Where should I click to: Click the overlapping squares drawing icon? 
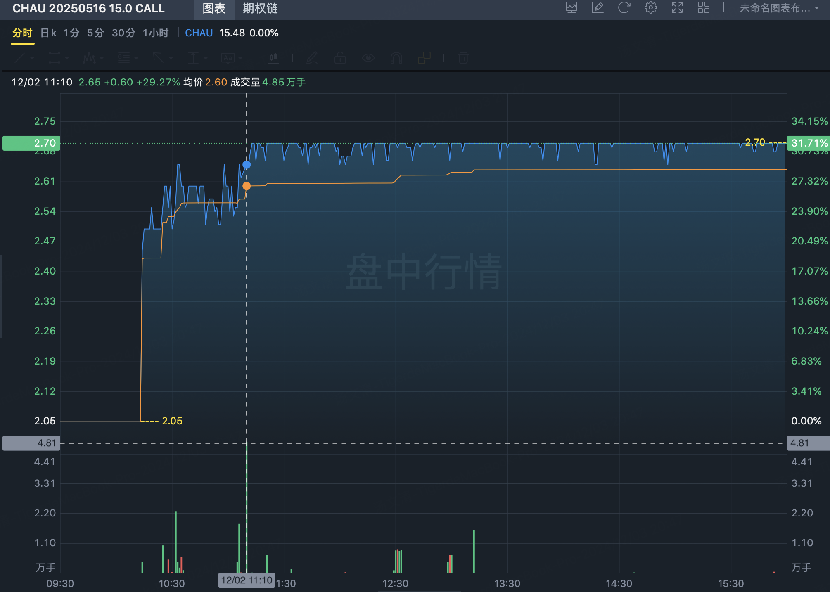pos(424,58)
